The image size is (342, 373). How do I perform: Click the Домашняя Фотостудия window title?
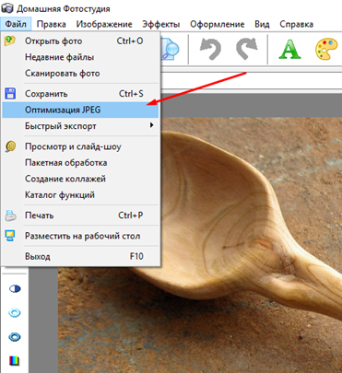click(64, 8)
